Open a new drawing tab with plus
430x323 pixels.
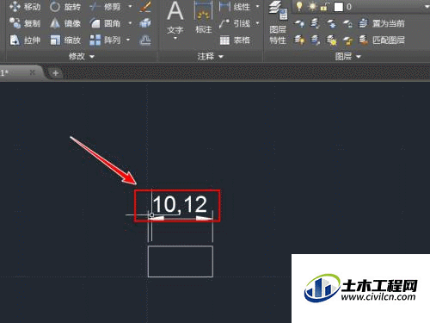[56, 73]
